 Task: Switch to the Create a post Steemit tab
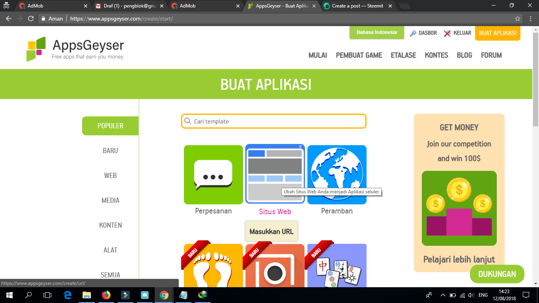357,6
